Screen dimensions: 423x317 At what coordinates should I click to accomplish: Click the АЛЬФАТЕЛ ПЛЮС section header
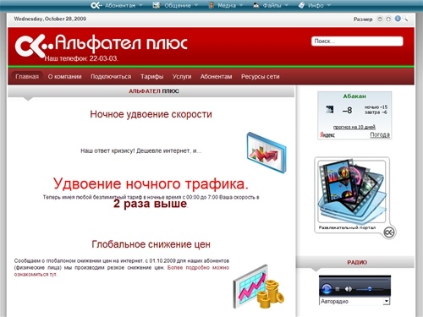tap(154, 91)
